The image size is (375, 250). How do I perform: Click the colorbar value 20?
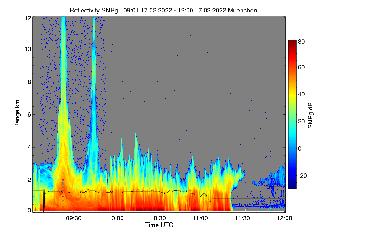point(301,121)
